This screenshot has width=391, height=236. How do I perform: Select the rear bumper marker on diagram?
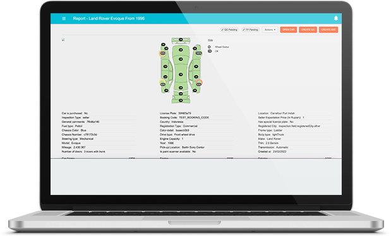pyautogui.click(x=181, y=100)
